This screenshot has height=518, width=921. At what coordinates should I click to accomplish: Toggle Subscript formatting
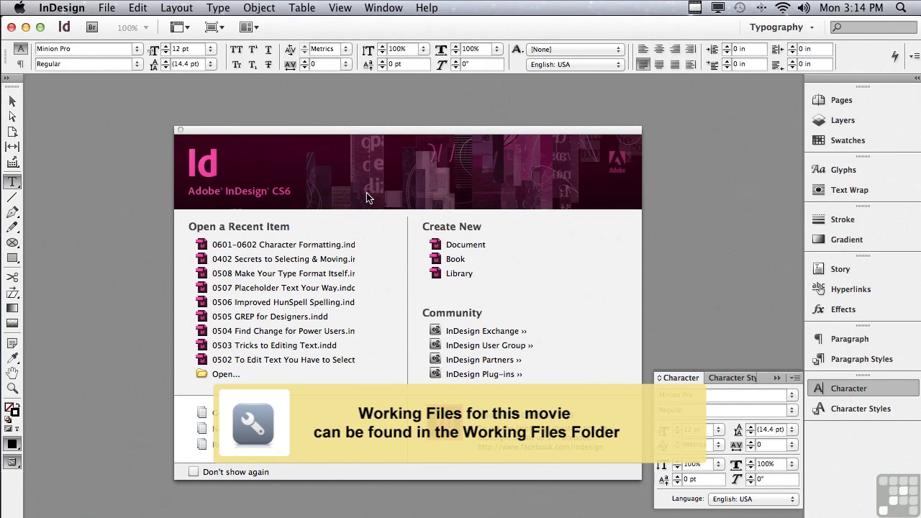(253, 65)
